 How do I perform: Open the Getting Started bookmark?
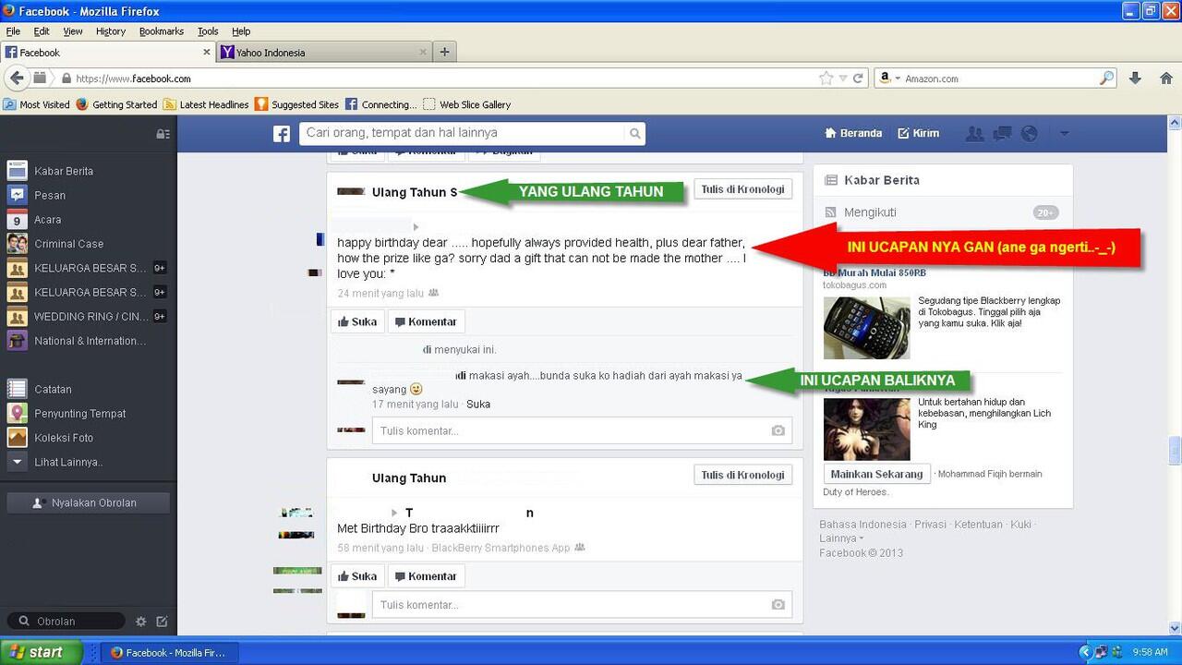tap(116, 104)
